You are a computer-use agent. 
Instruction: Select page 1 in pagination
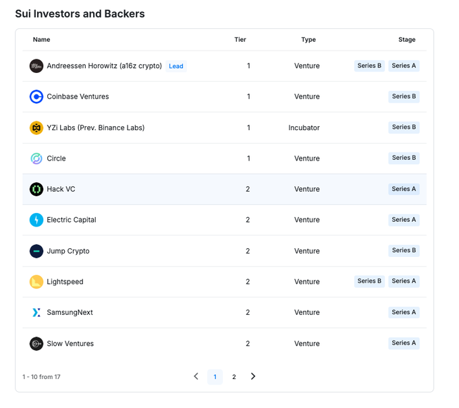(x=215, y=377)
